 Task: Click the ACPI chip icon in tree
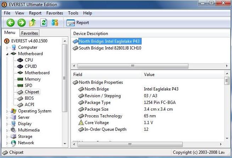click(20, 105)
